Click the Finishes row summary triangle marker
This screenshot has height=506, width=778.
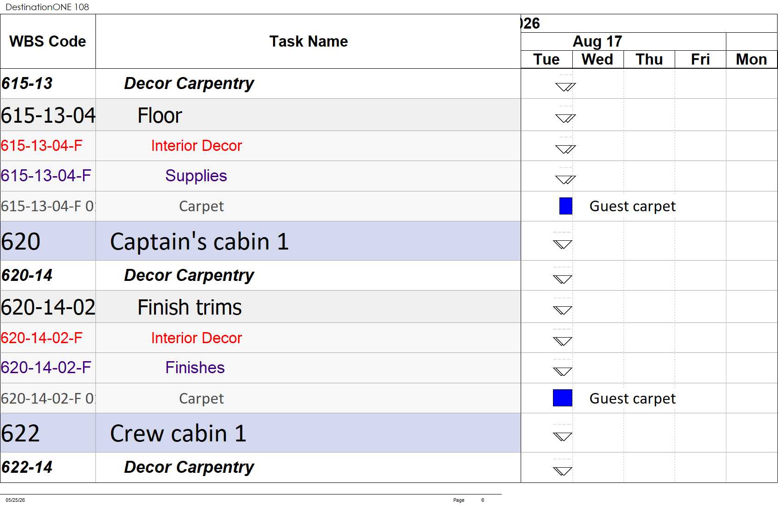tap(563, 372)
